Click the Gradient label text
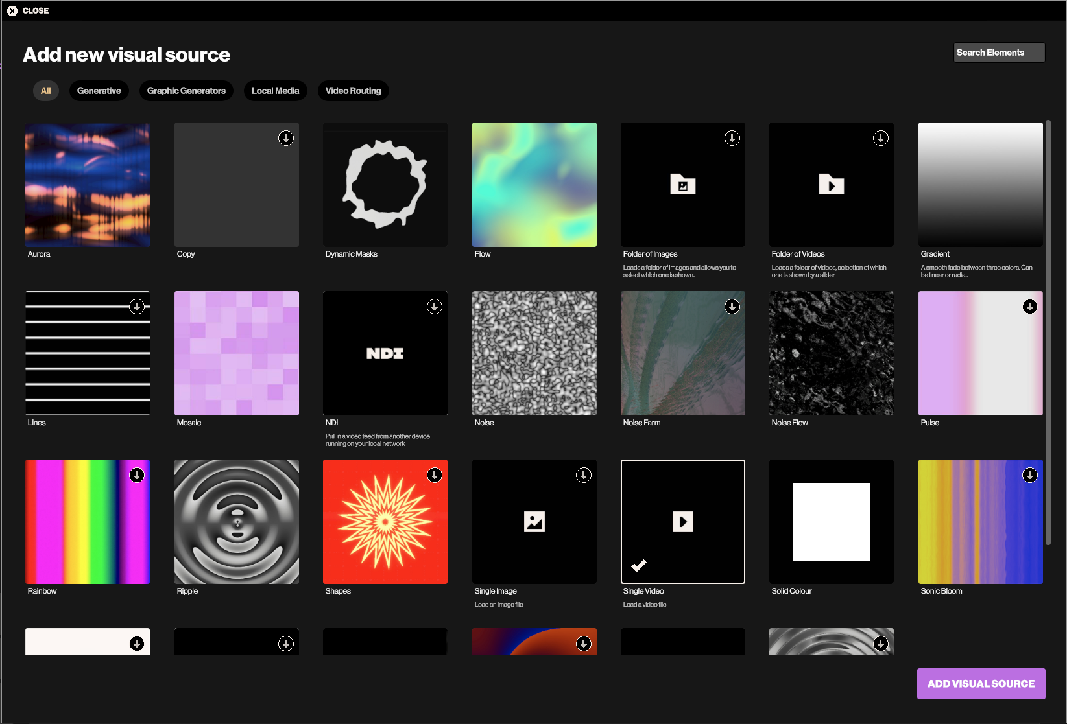The height and width of the screenshot is (724, 1067). [x=935, y=254]
